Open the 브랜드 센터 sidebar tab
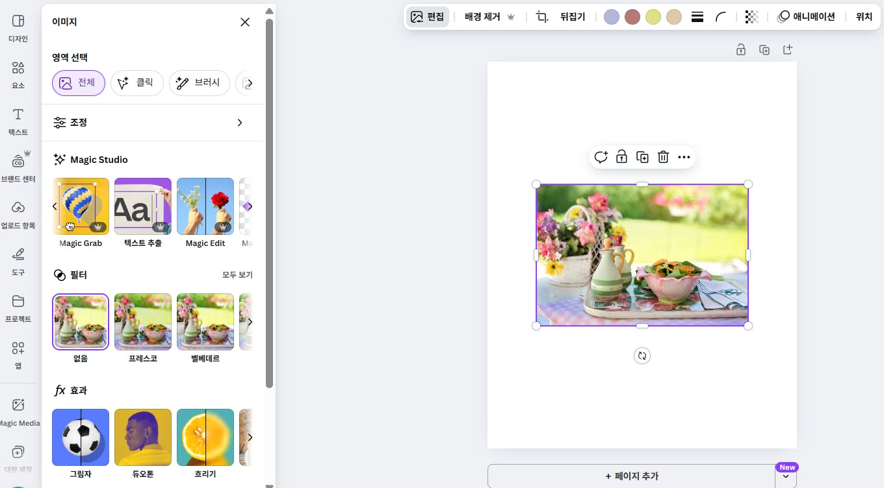Image resolution: width=884 pixels, height=488 pixels. click(x=18, y=169)
